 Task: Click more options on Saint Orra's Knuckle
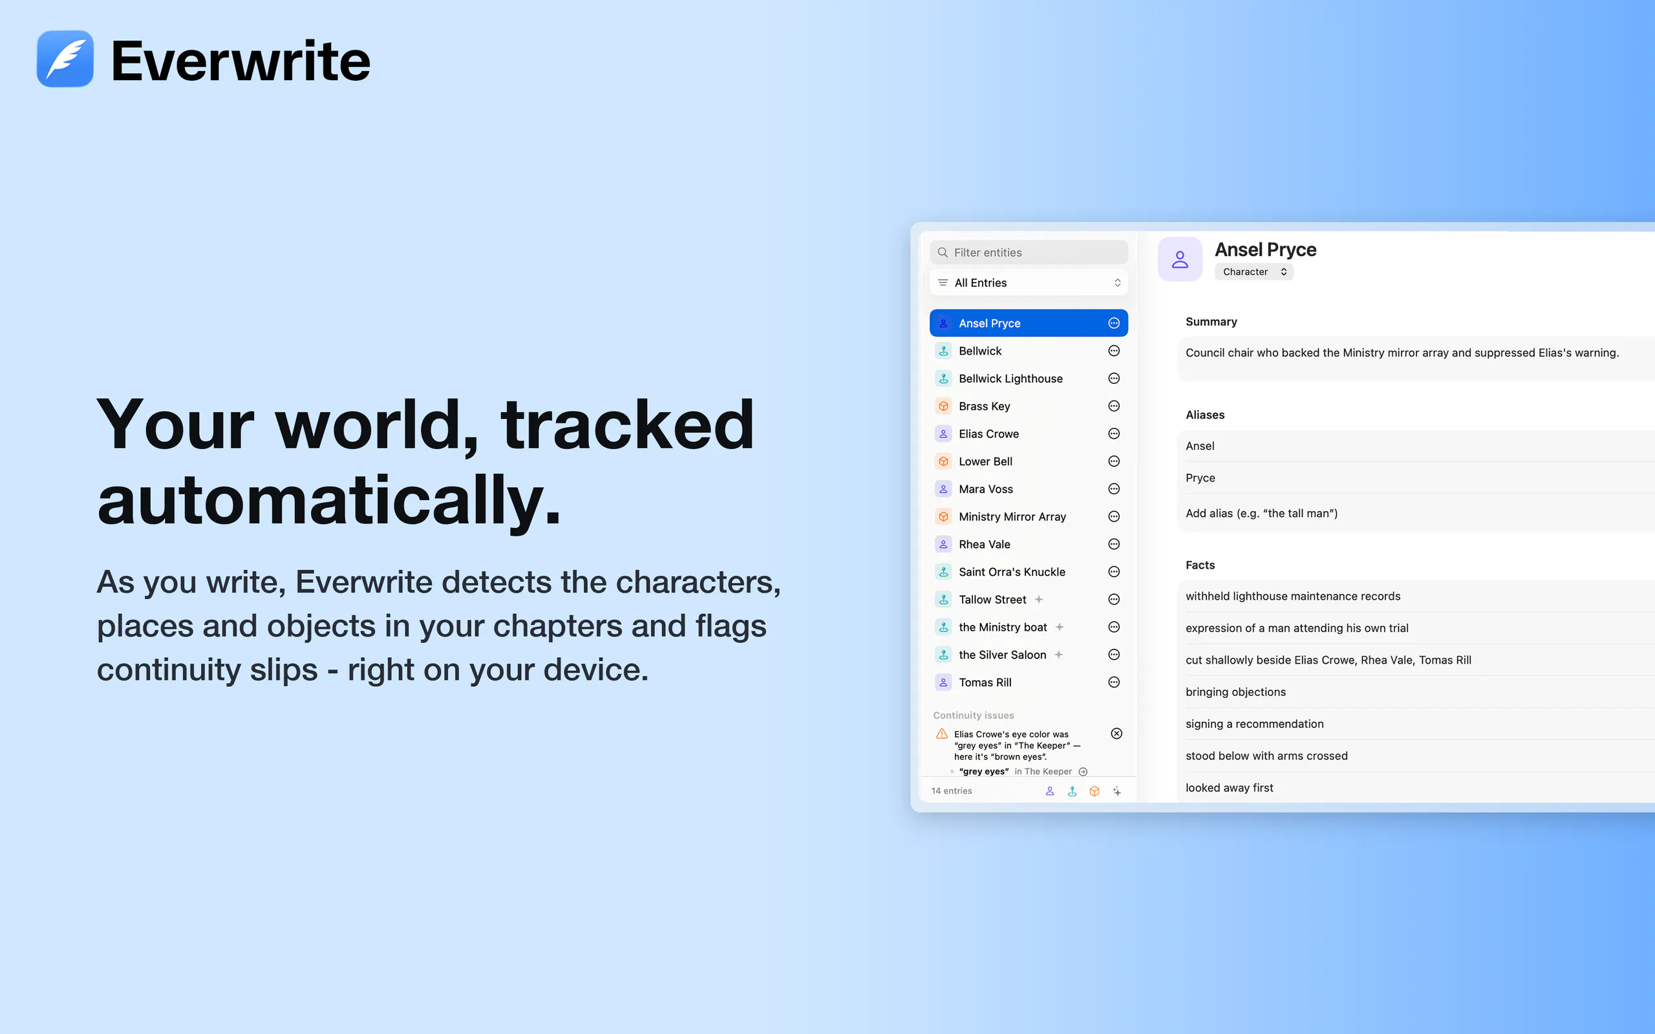[1113, 572]
